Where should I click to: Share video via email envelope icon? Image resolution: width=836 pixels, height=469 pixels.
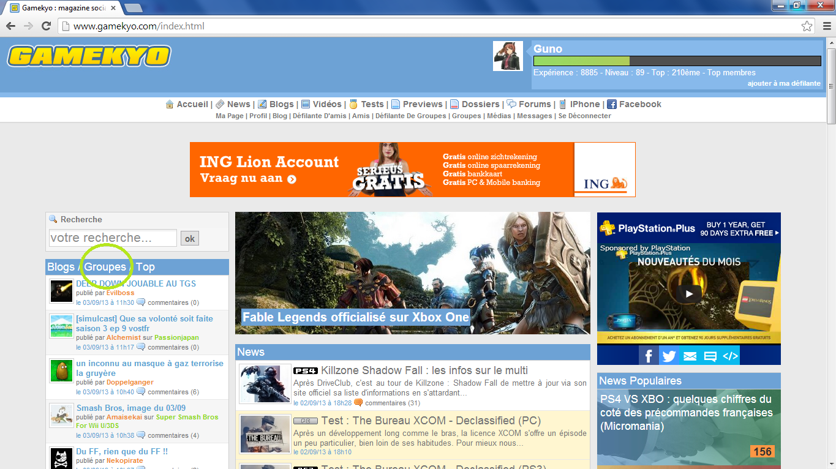click(690, 356)
